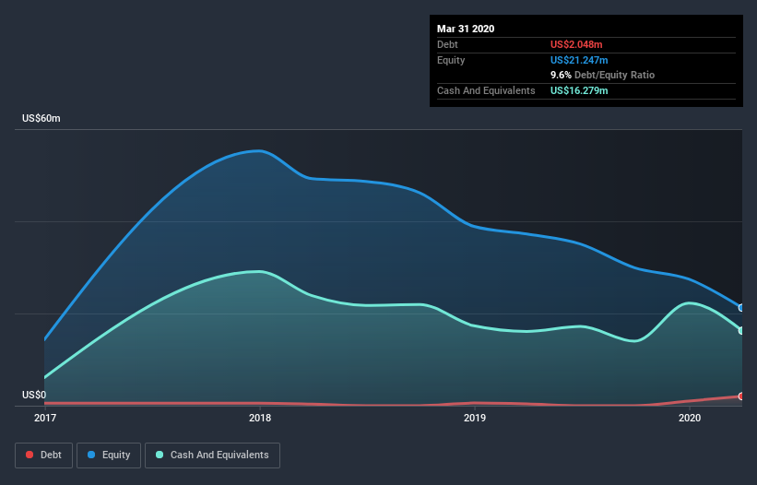Click Cash And Equivalents label in tooltip
This screenshot has width=757, height=485.
(486, 90)
